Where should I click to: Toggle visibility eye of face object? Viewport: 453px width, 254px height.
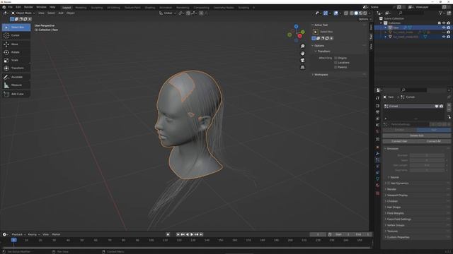pos(444,28)
